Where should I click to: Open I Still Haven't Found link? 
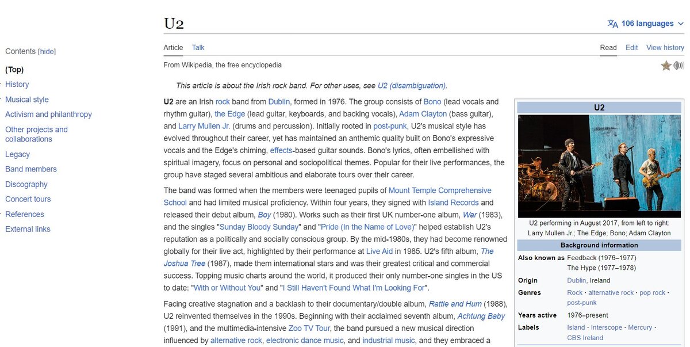[353, 288]
